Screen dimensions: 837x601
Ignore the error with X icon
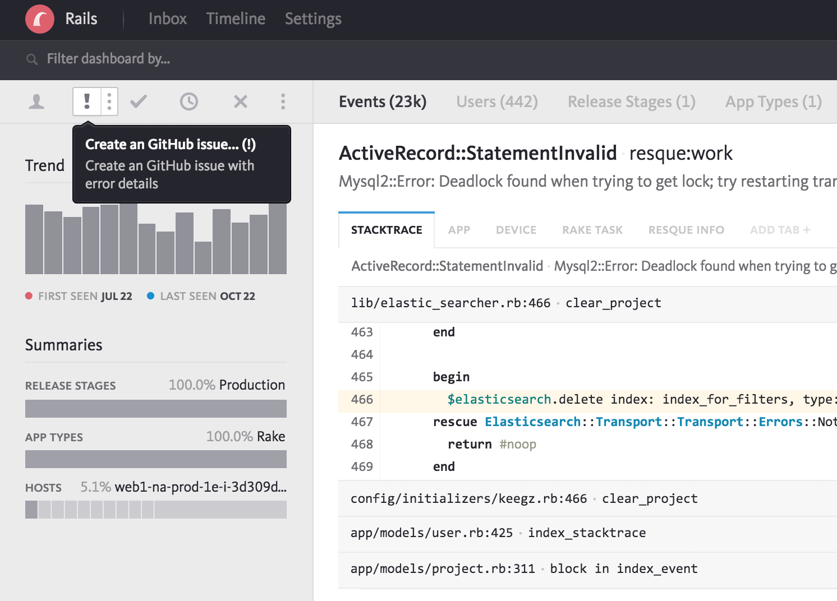241,101
